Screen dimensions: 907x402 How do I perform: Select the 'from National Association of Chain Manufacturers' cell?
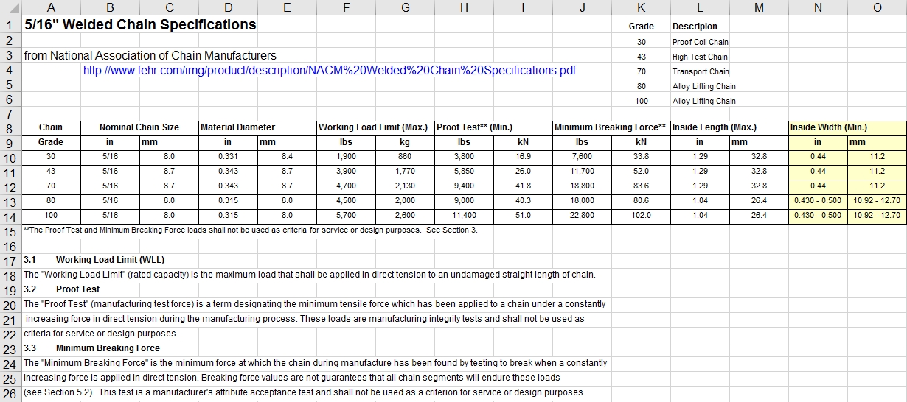point(150,56)
